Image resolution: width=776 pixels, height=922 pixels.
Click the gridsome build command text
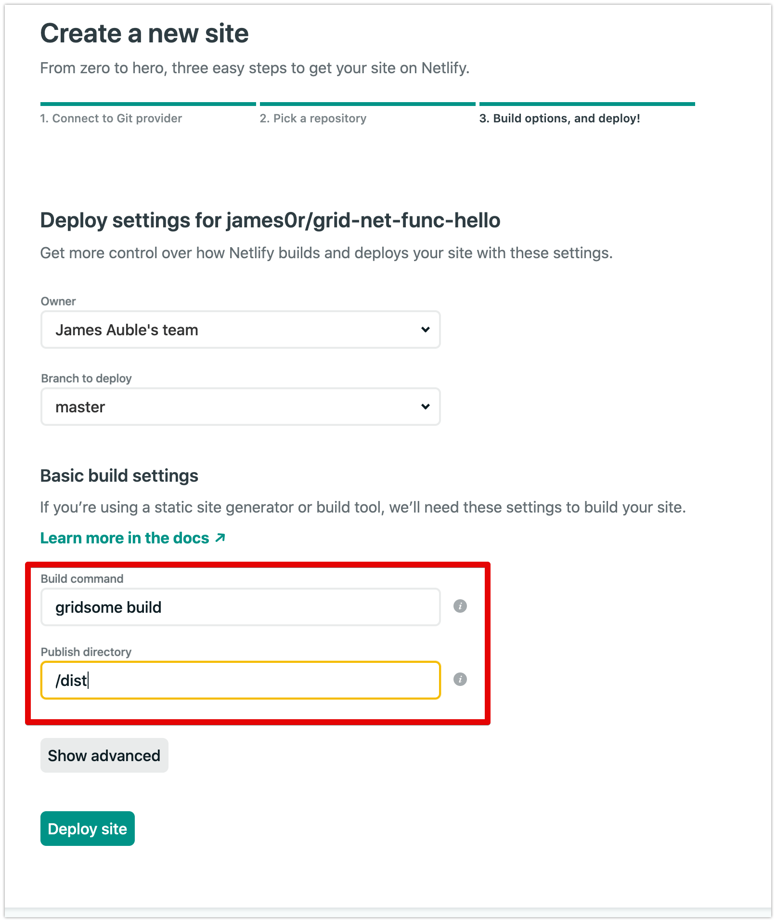coord(109,606)
